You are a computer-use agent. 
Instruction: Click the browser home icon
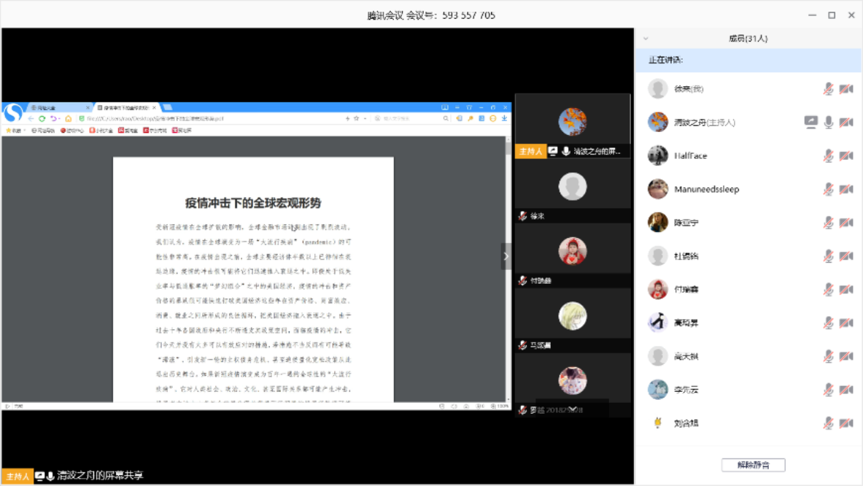[x=69, y=118]
